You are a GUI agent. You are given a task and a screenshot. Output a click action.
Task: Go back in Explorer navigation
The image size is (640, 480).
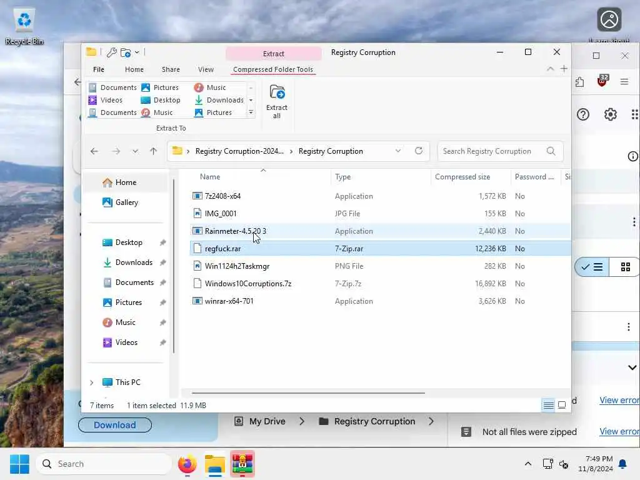click(x=94, y=151)
